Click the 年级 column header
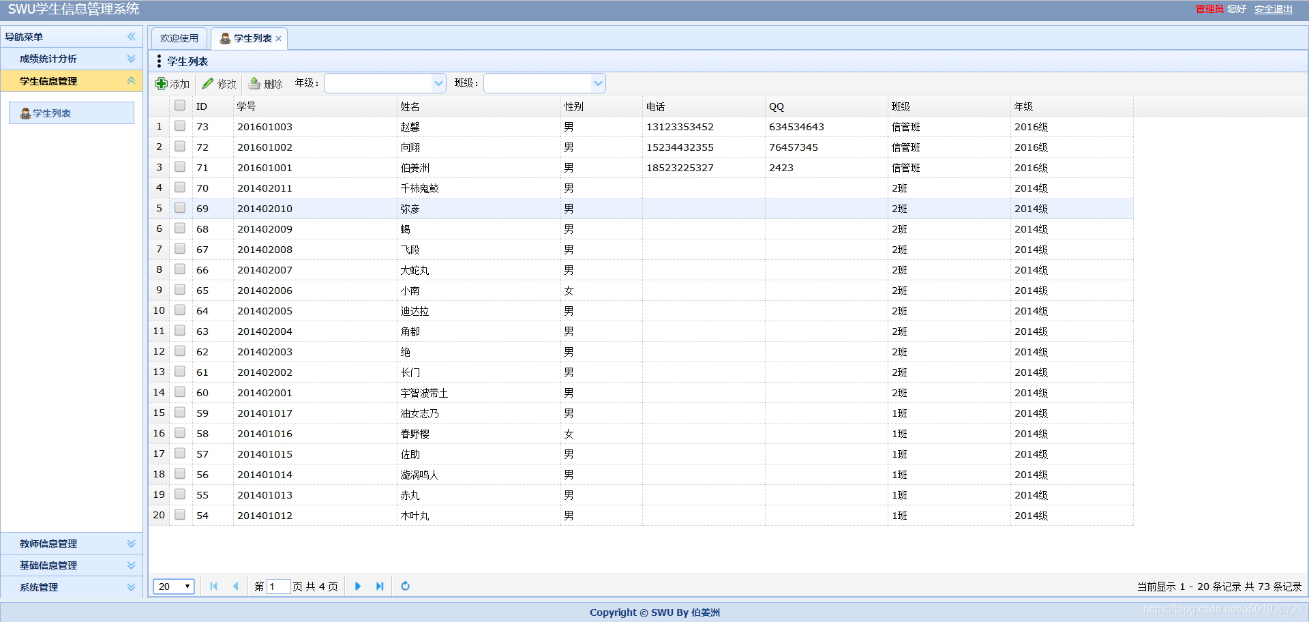Screen dimensions: 1309x622 (x=1072, y=106)
